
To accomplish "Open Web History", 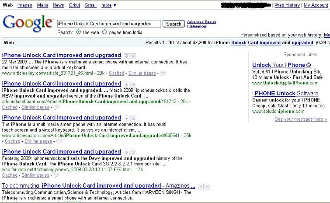I will click(287, 5).
